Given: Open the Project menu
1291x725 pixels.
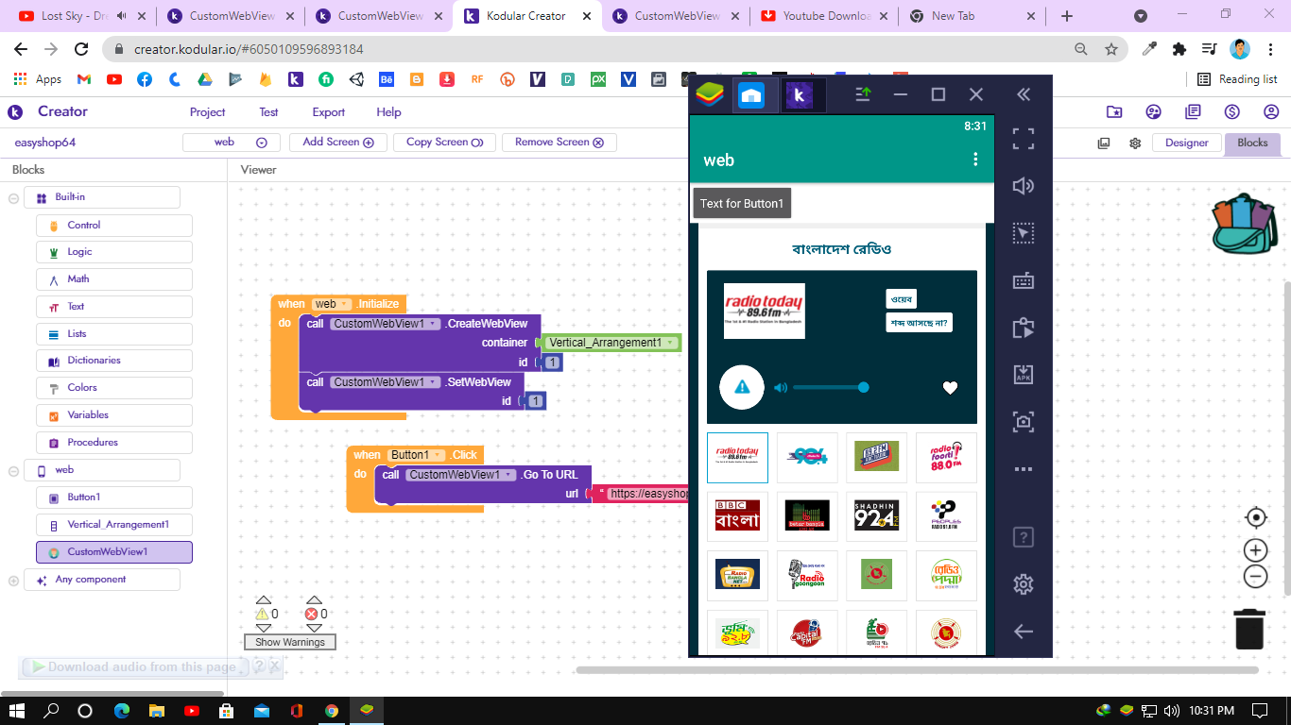Looking at the screenshot, I should [207, 111].
